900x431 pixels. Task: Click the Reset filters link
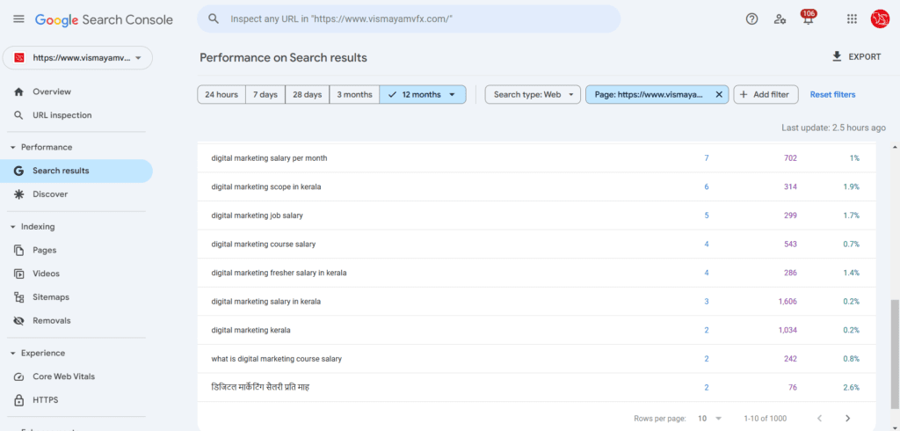point(832,95)
